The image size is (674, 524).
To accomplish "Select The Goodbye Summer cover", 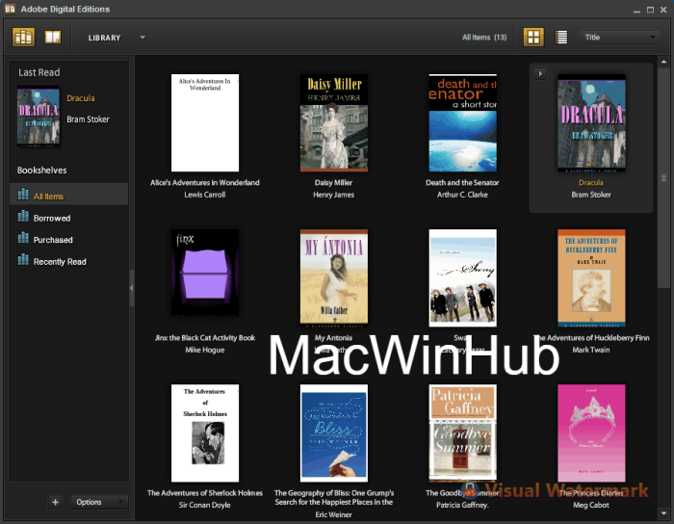I will 462,432.
